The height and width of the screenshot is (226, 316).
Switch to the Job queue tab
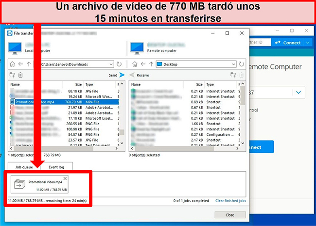pos(24,167)
